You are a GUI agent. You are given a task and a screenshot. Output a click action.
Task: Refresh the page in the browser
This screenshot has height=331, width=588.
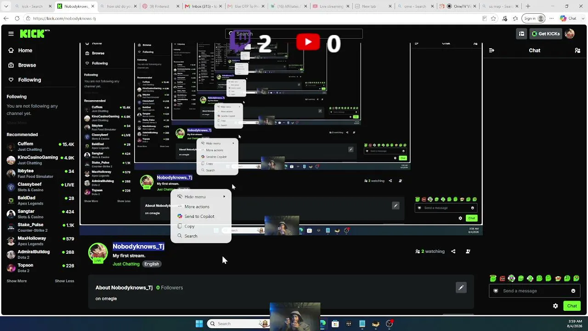point(17,18)
